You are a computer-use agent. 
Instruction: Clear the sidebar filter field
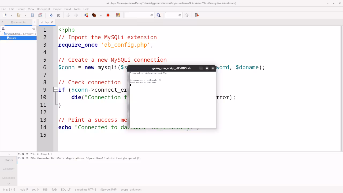(x=33, y=29)
